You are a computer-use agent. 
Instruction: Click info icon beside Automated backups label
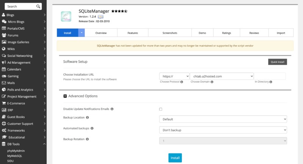point(92,128)
